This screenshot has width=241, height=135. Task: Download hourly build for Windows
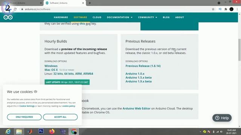pos(51,66)
